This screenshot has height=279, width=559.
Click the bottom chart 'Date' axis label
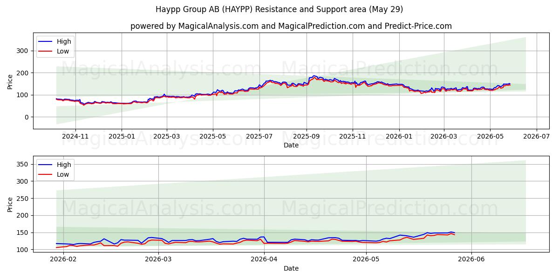pyautogui.click(x=291, y=268)
